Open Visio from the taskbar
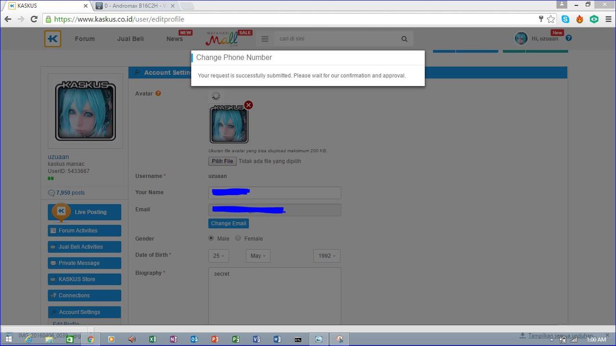The image size is (616, 346). pyautogui.click(x=256, y=339)
